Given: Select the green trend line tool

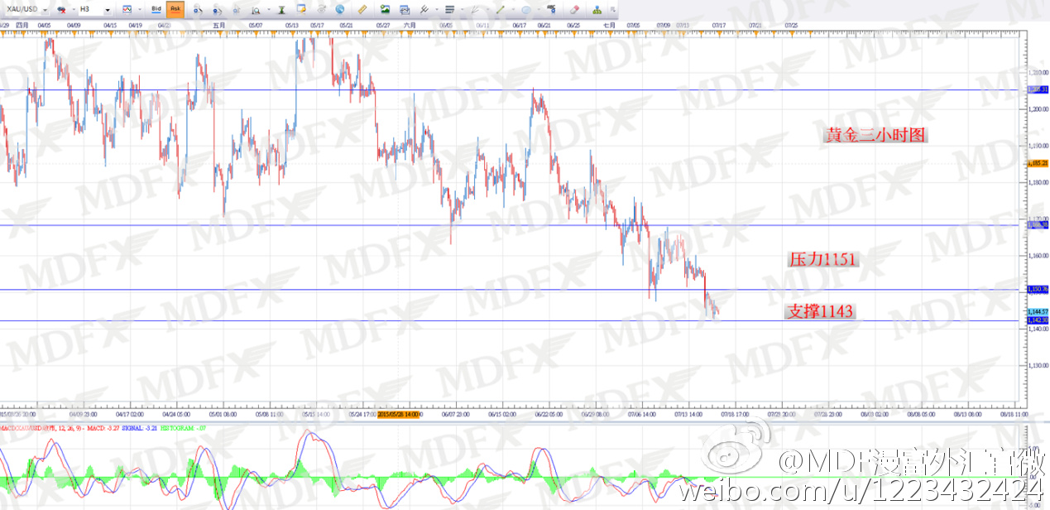Looking at the screenshot, I should click(x=500, y=10).
